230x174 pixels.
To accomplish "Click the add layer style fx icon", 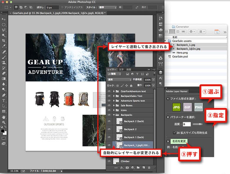I will (122, 168).
